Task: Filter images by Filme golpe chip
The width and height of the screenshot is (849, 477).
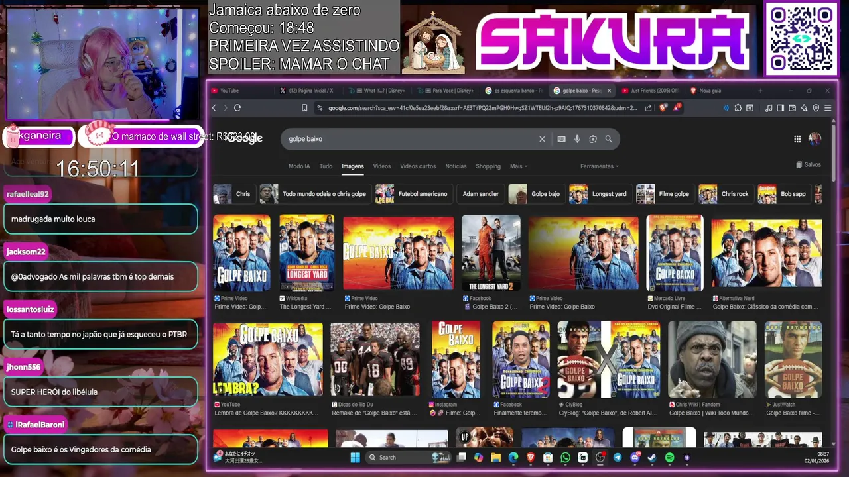Action: coord(665,194)
